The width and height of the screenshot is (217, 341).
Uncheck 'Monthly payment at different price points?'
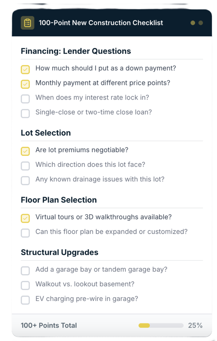tap(25, 84)
